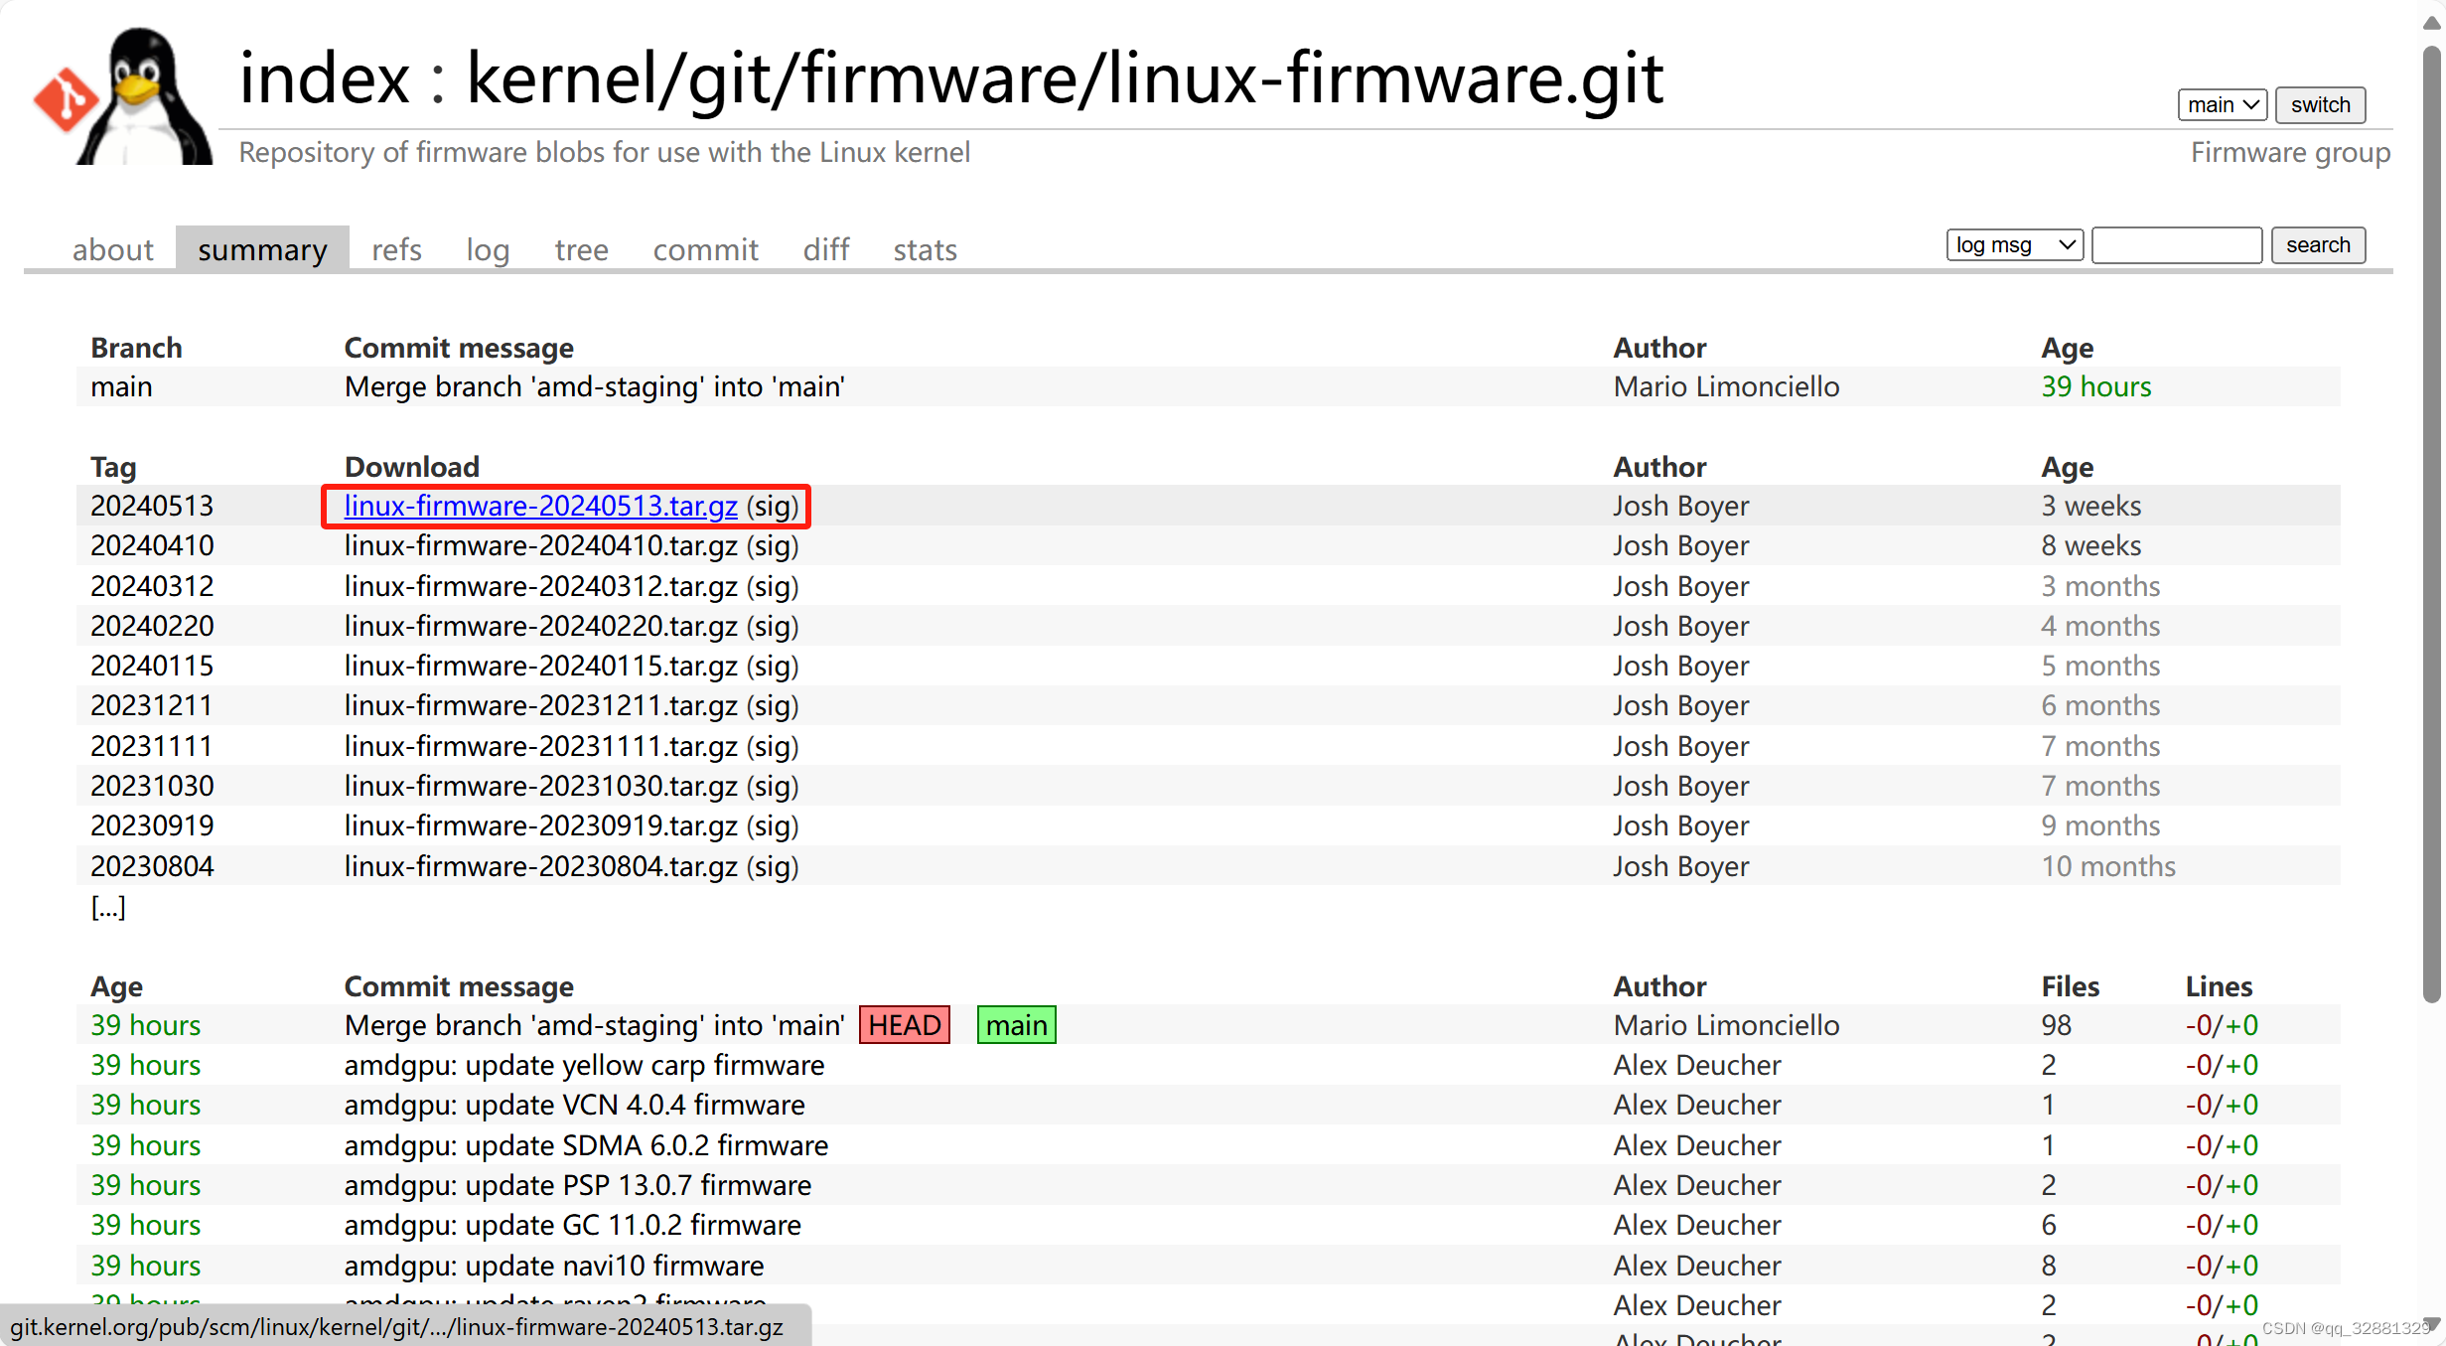
Task: Open the yellow carp firmware commit
Action: (x=584, y=1065)
